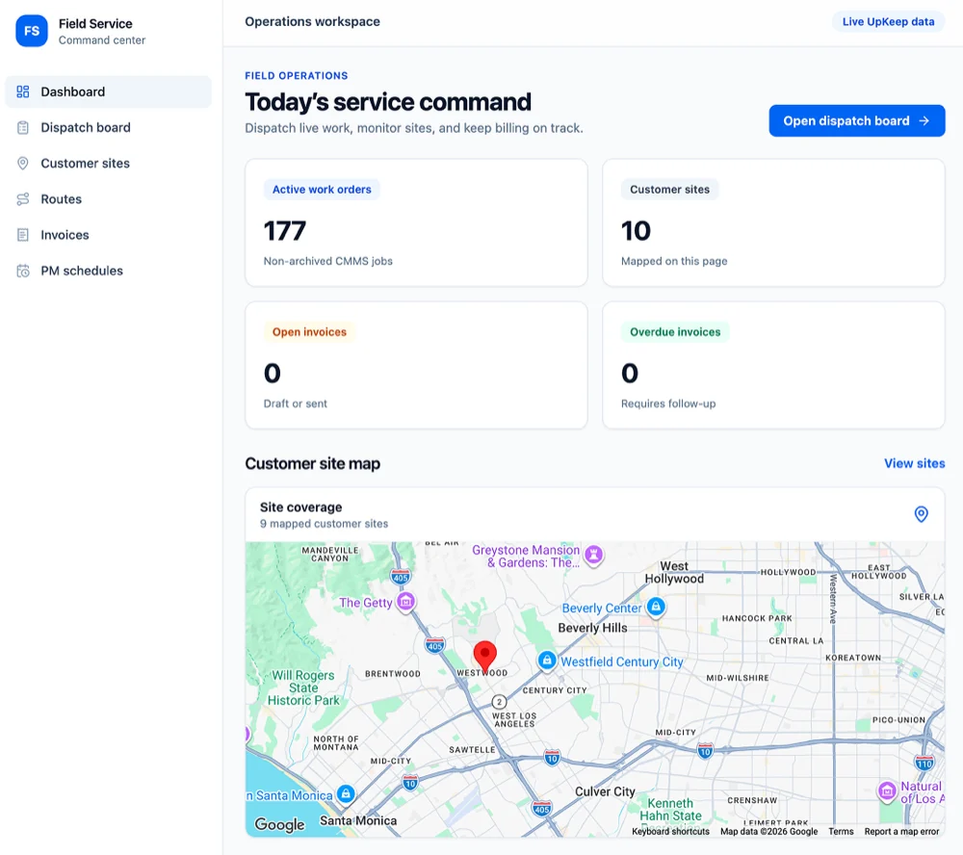Click the Will Rogers State Historic Park label
The width and height of the screenshot is (963, 855).
click(303, 687)
